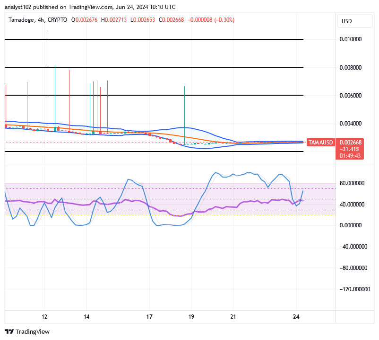
Task: Click the red TAMAUSD price label
Action: pos(320,142)
